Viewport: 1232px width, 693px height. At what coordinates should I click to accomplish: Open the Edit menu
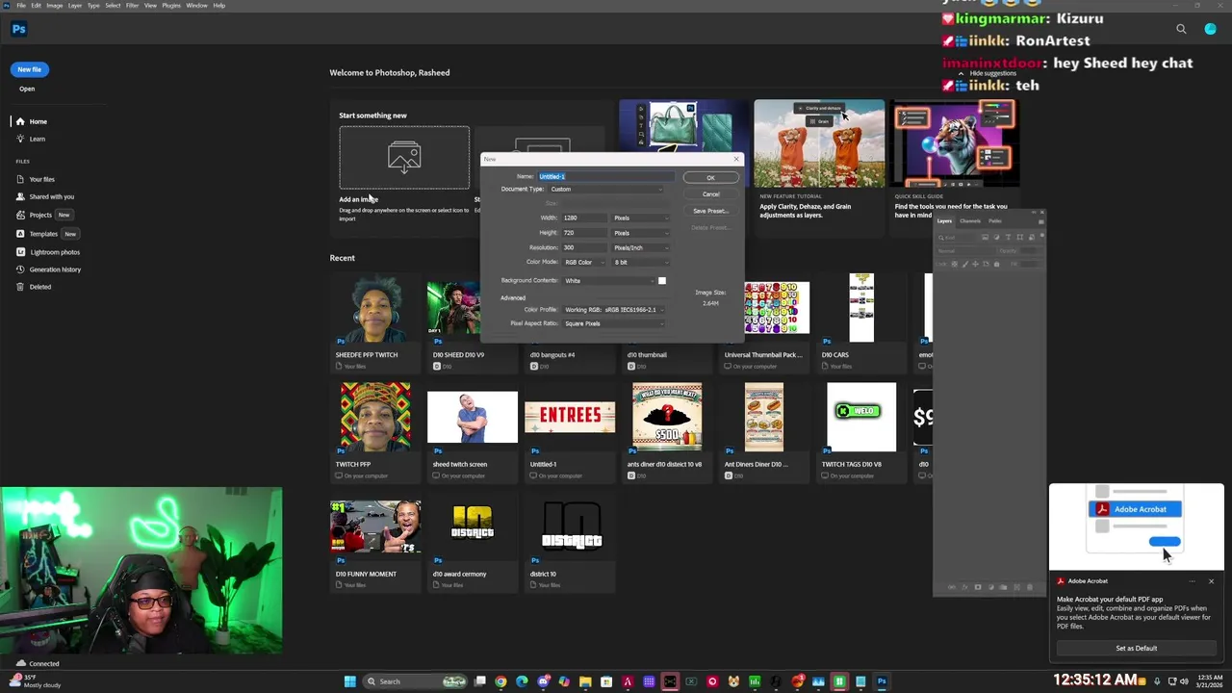click(36, 6)
